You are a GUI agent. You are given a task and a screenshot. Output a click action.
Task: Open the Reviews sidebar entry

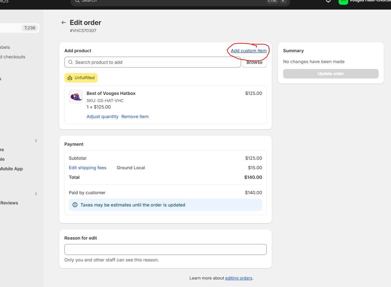(9, 203)
